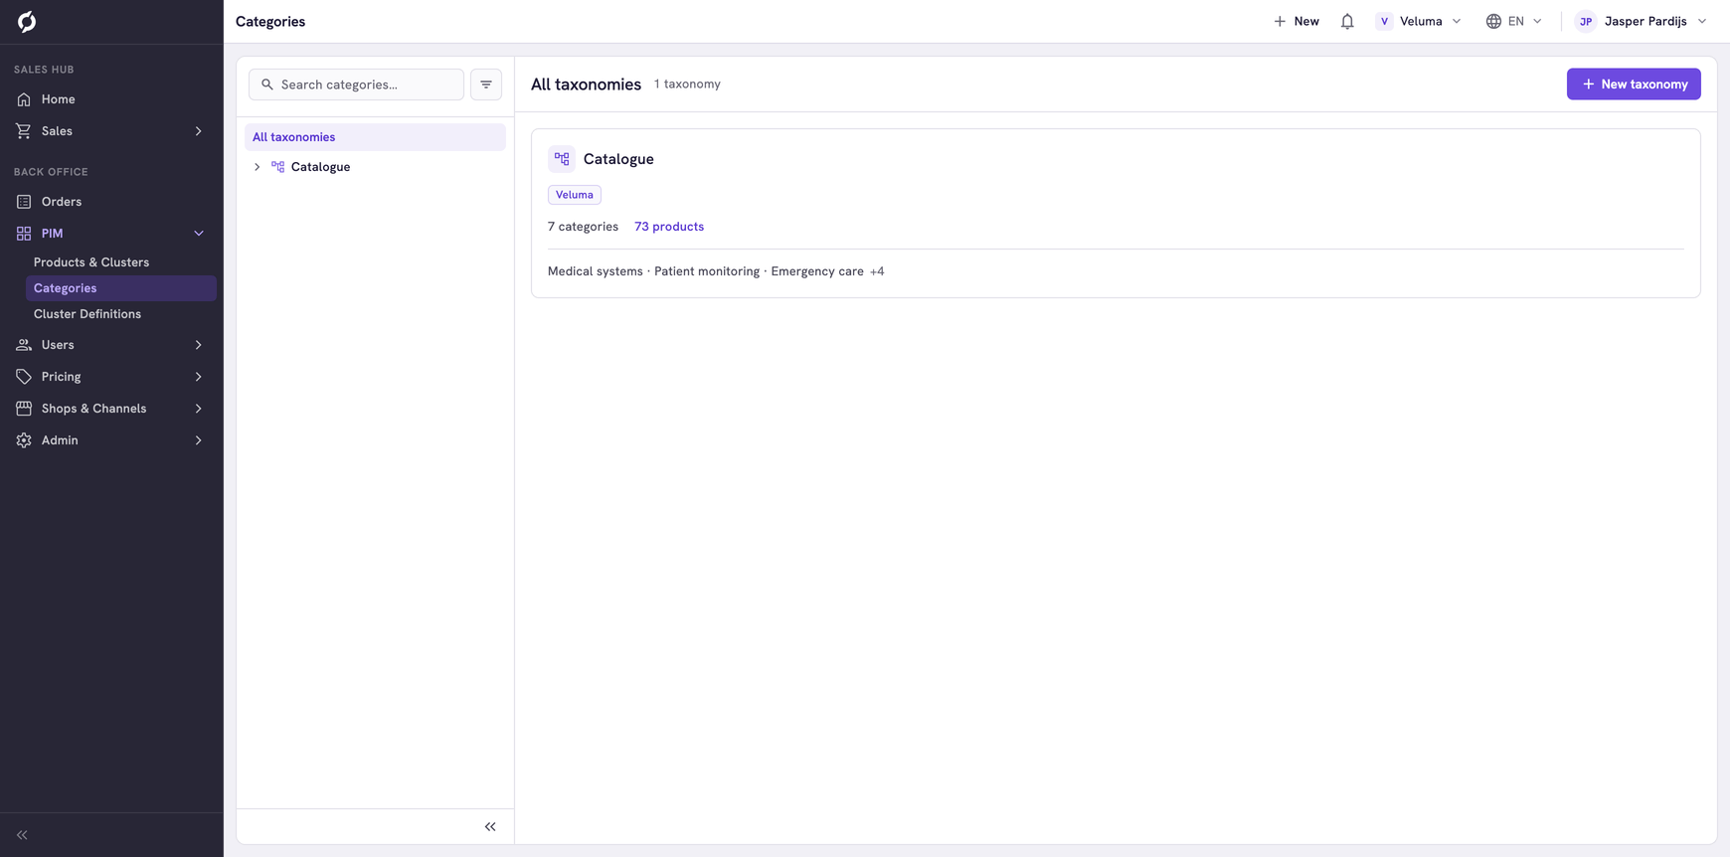Screen dimensions: 1730x857
Task: Click the Catalogue card title
Action: [618, 159]
